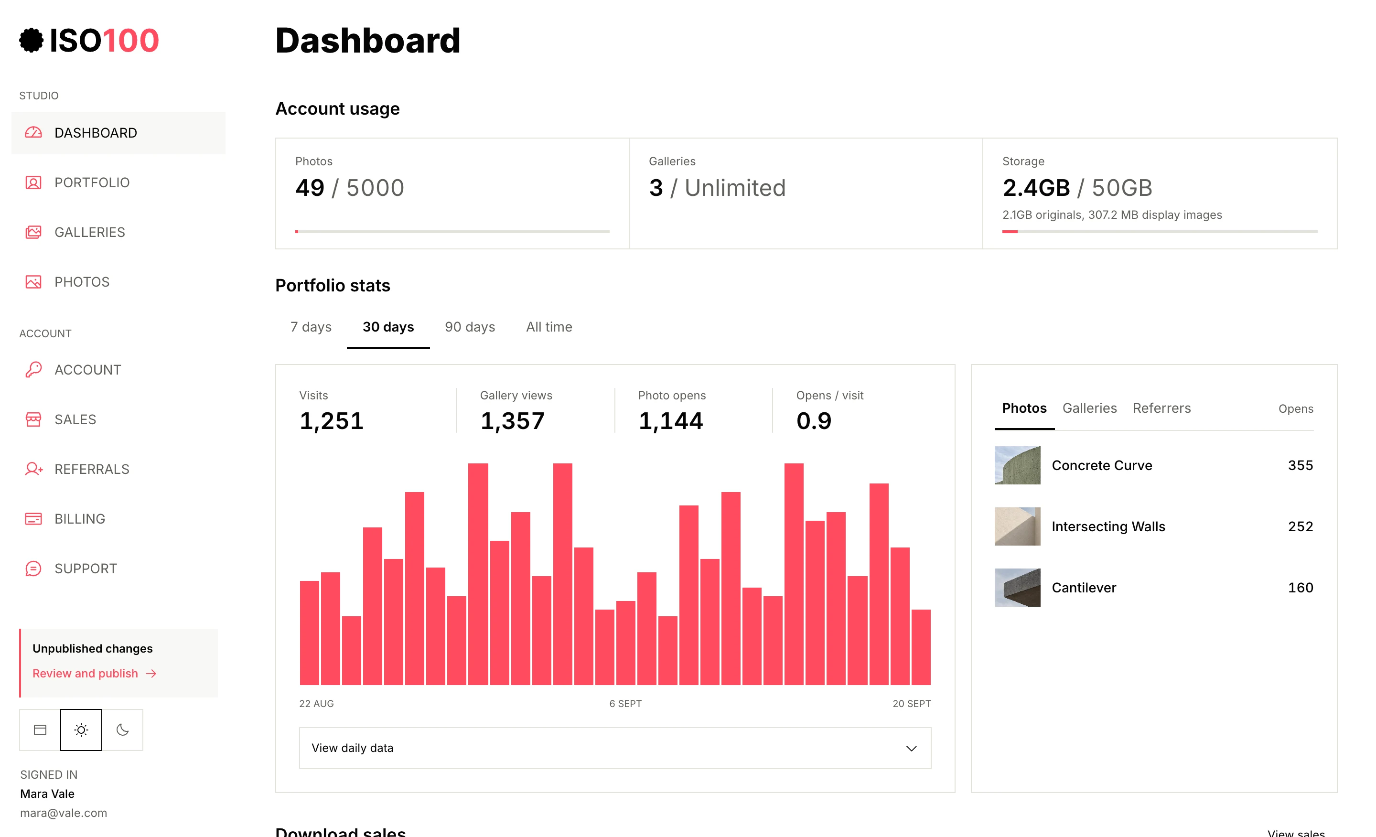Click the Opens / visit value 0.9
1376x837 pixels.
pos(814,420)
